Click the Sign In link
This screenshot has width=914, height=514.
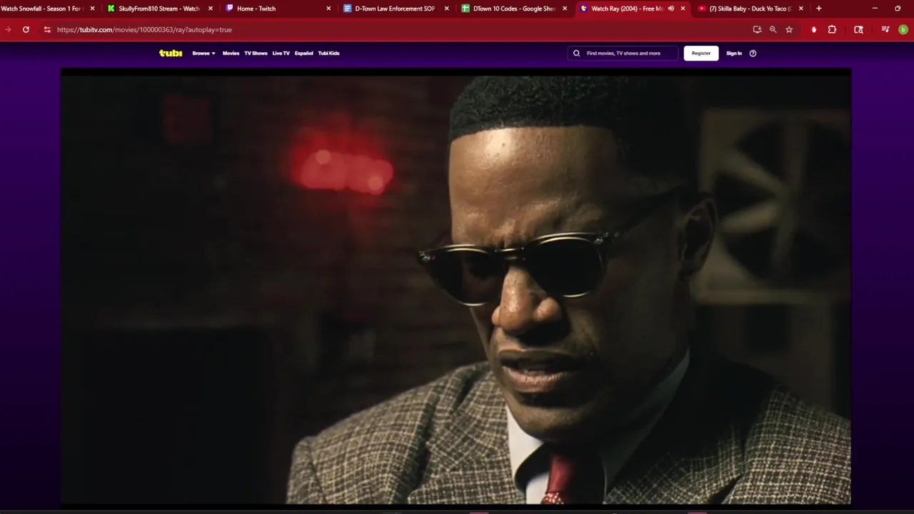pos(734,53)
